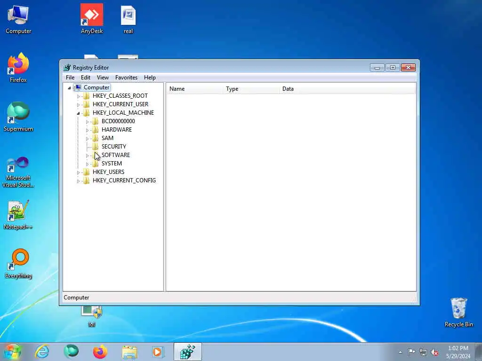
Task: Select the Supermium desktop shortcut
Action: tap(18, 117)
